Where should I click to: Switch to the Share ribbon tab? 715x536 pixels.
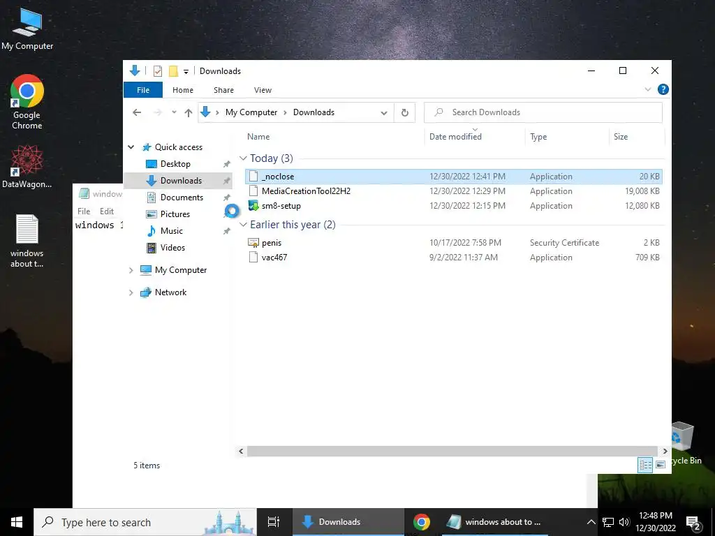[x=223, y=90]
